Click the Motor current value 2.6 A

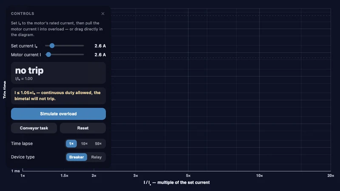[x=100, y=55]
